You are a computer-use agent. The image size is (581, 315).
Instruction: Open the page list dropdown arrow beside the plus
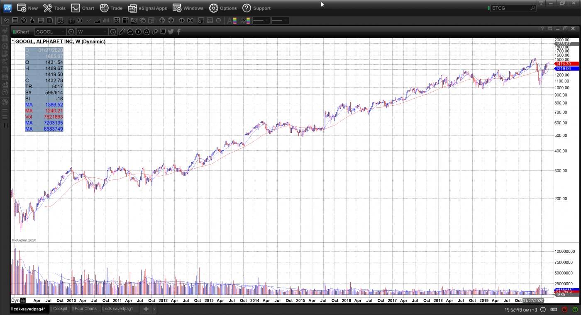coord(154,309)
